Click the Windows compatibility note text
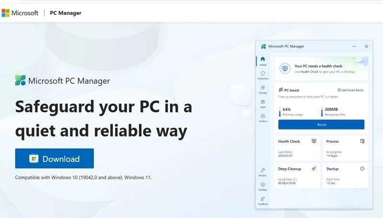This screenshot has width=383, height=218. point(83,177)
